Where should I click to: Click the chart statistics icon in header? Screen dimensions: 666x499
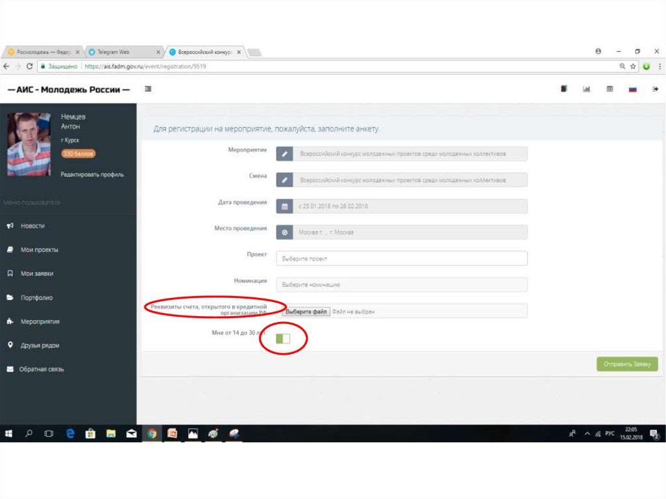pos(586,89)
